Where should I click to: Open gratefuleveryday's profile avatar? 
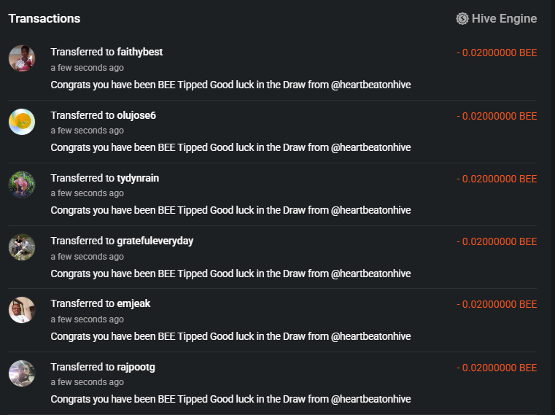point(22,247)
